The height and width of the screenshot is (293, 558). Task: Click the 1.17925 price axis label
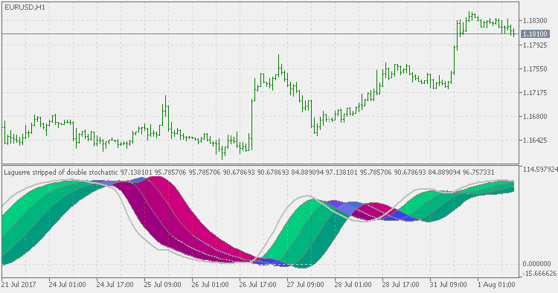pyautogui.click(x=535, y=45)
